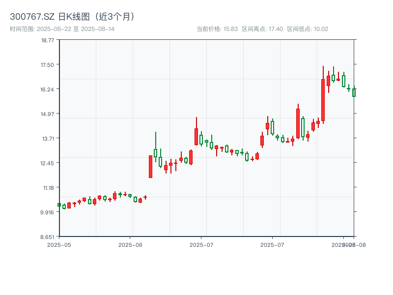
Task: Select the long red candle in early June
Action: click(151, 167)
